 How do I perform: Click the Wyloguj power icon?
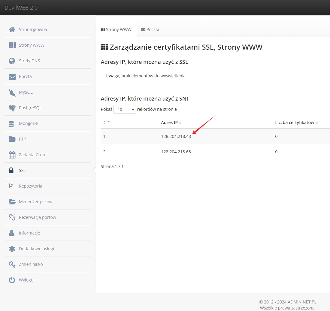(12, 280)
